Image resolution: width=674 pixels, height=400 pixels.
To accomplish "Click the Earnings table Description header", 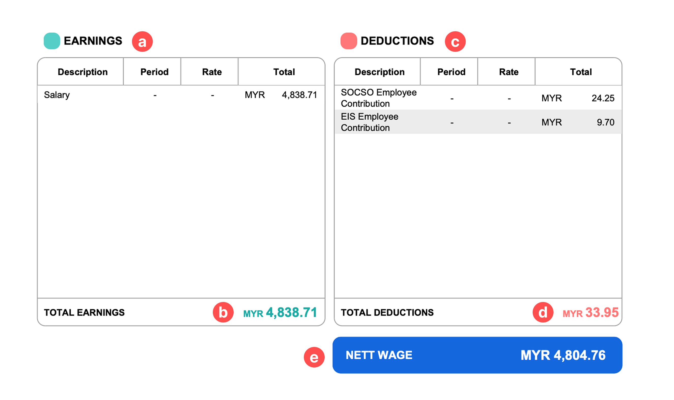I will coord(83,72).
